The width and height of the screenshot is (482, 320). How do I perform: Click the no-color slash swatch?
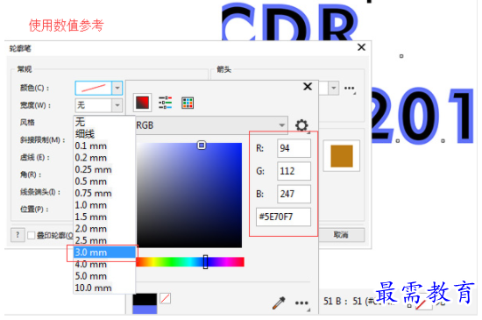click(x=166, y=298)
